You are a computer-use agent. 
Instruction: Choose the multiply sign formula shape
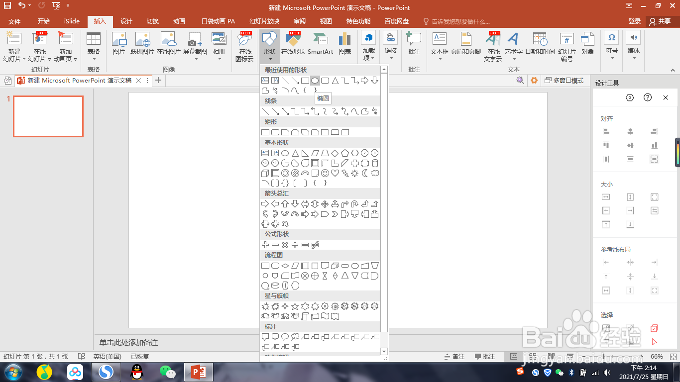285,245
